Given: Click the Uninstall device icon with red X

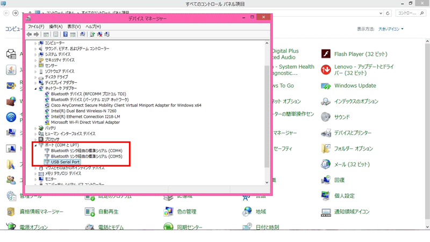Looking at the screenshot, I should point(99,34).
